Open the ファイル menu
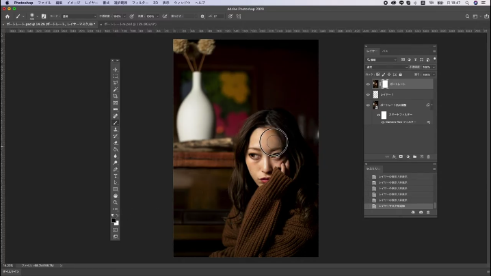 [x=44, y=3]
